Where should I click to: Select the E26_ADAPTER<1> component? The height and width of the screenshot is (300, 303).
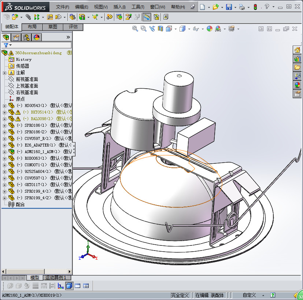coord(40,145)
